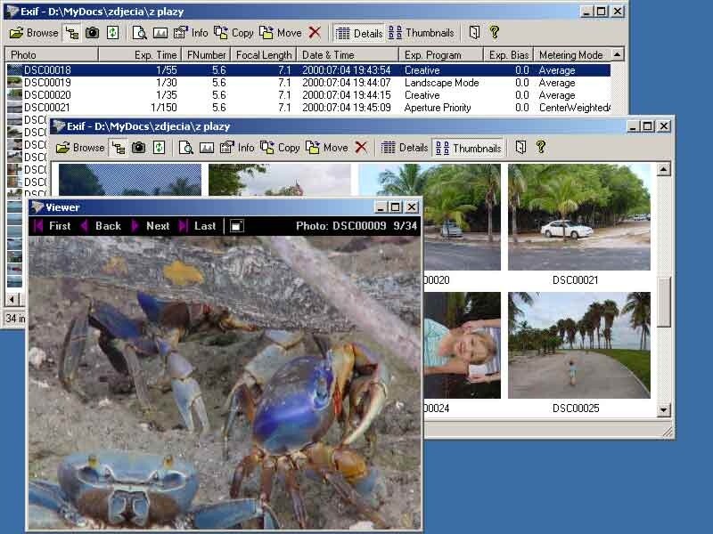Activate the Copy photos icon
Viewport: 713px width, 534px height.
pos(279,148)
